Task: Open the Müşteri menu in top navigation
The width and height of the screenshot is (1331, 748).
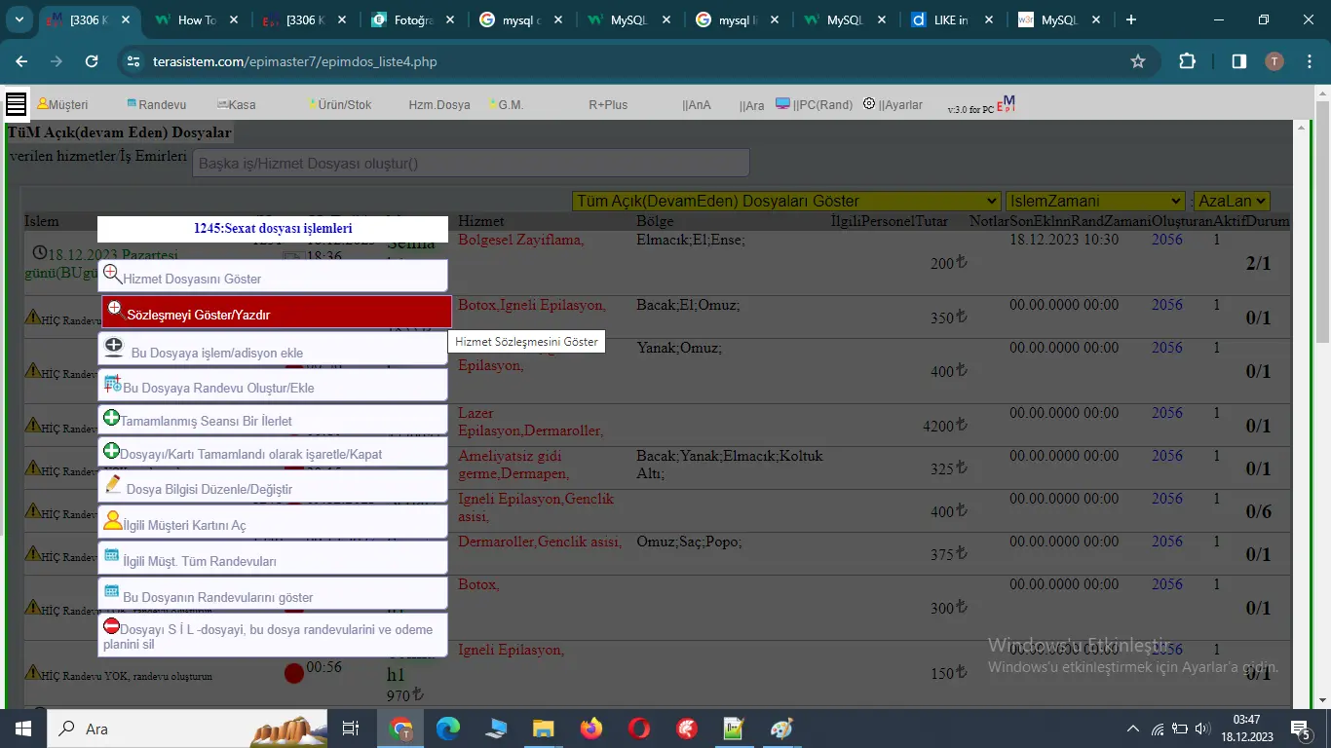Action: pos(62,104)
